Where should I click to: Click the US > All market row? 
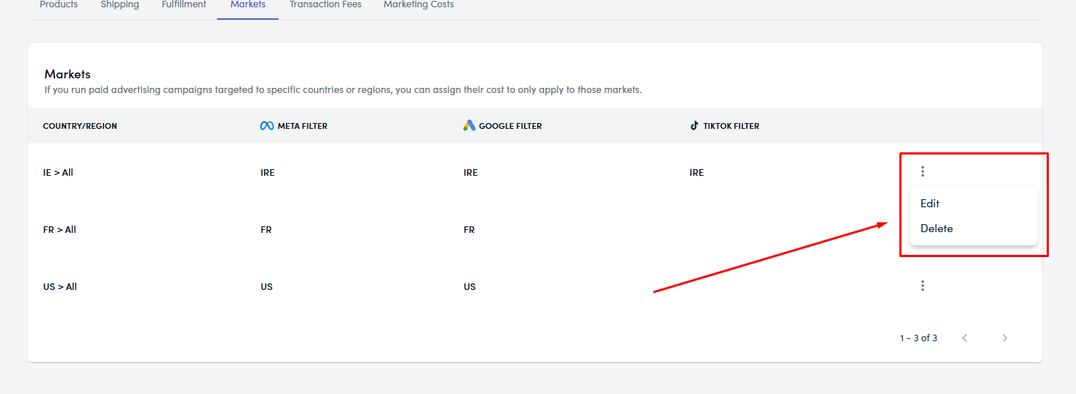pyautogui.click(x=60, y=287)
